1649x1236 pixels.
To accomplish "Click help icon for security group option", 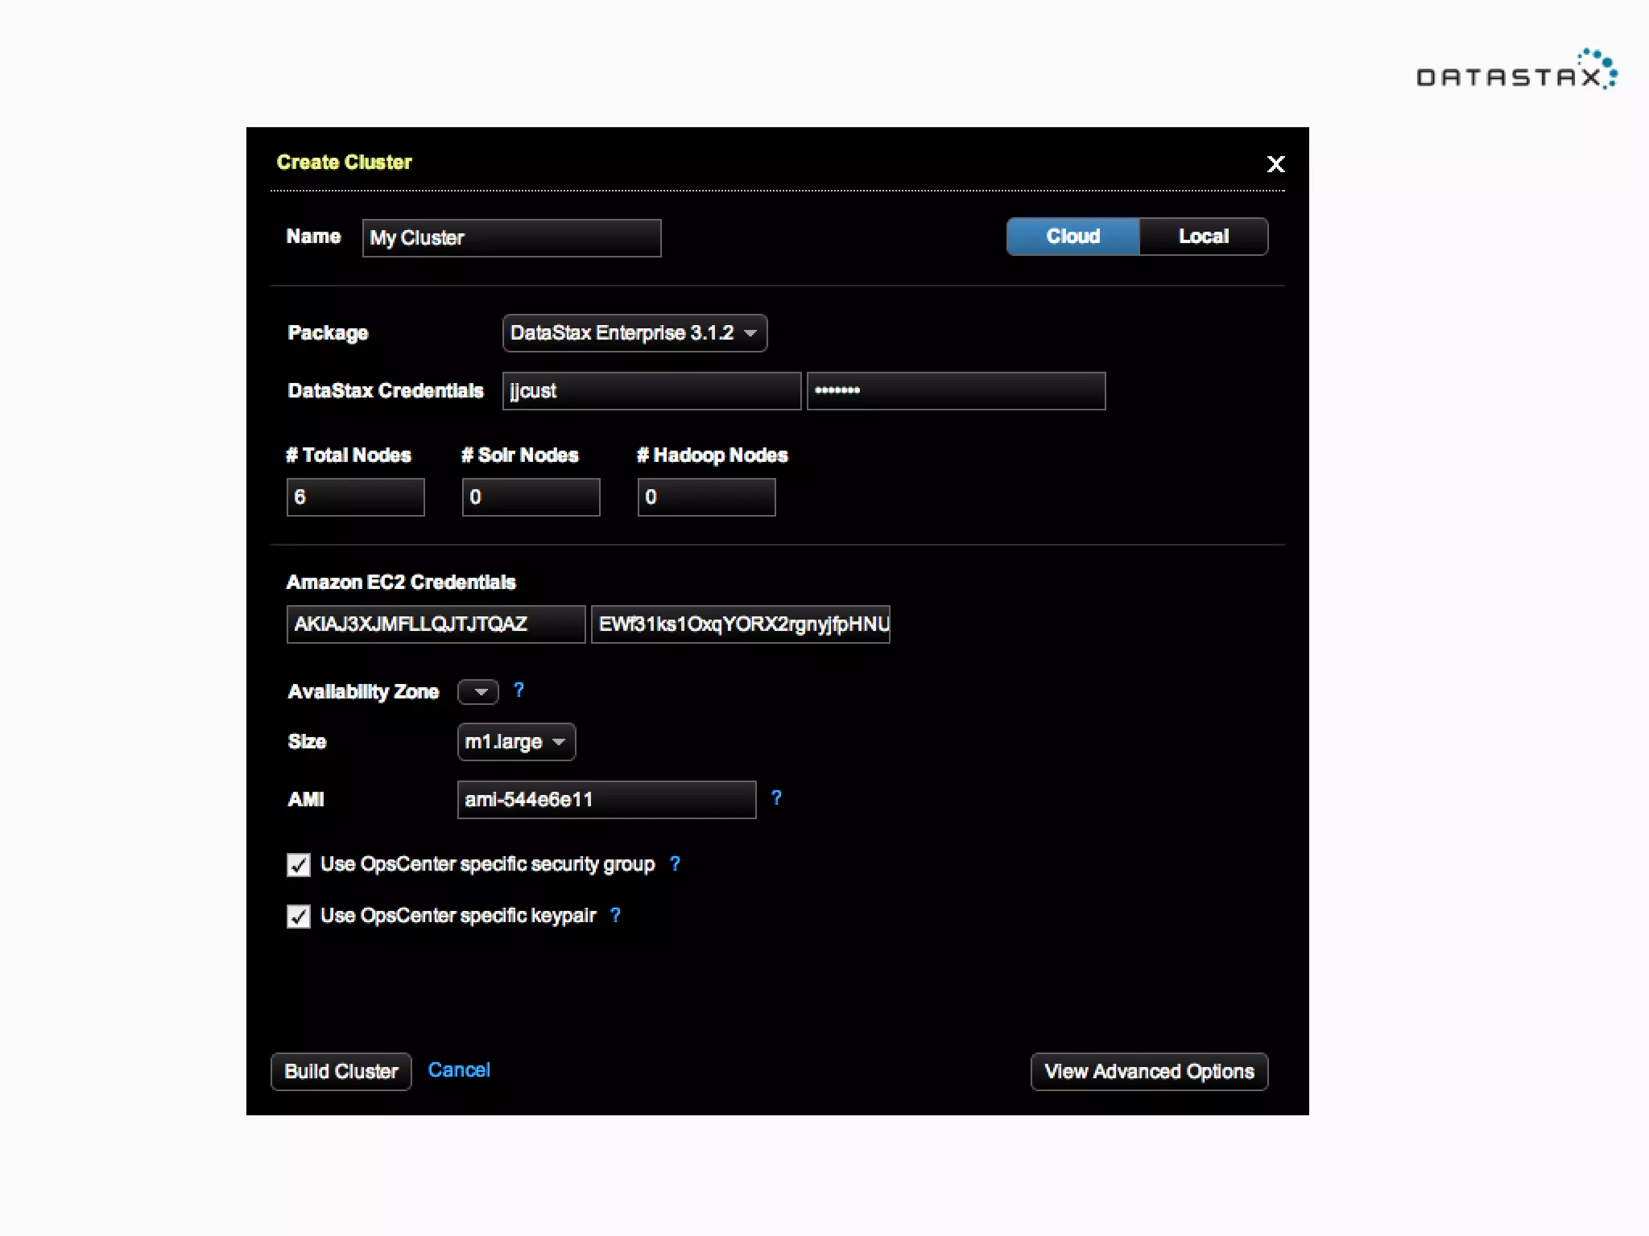I will (x=675, y=863).
